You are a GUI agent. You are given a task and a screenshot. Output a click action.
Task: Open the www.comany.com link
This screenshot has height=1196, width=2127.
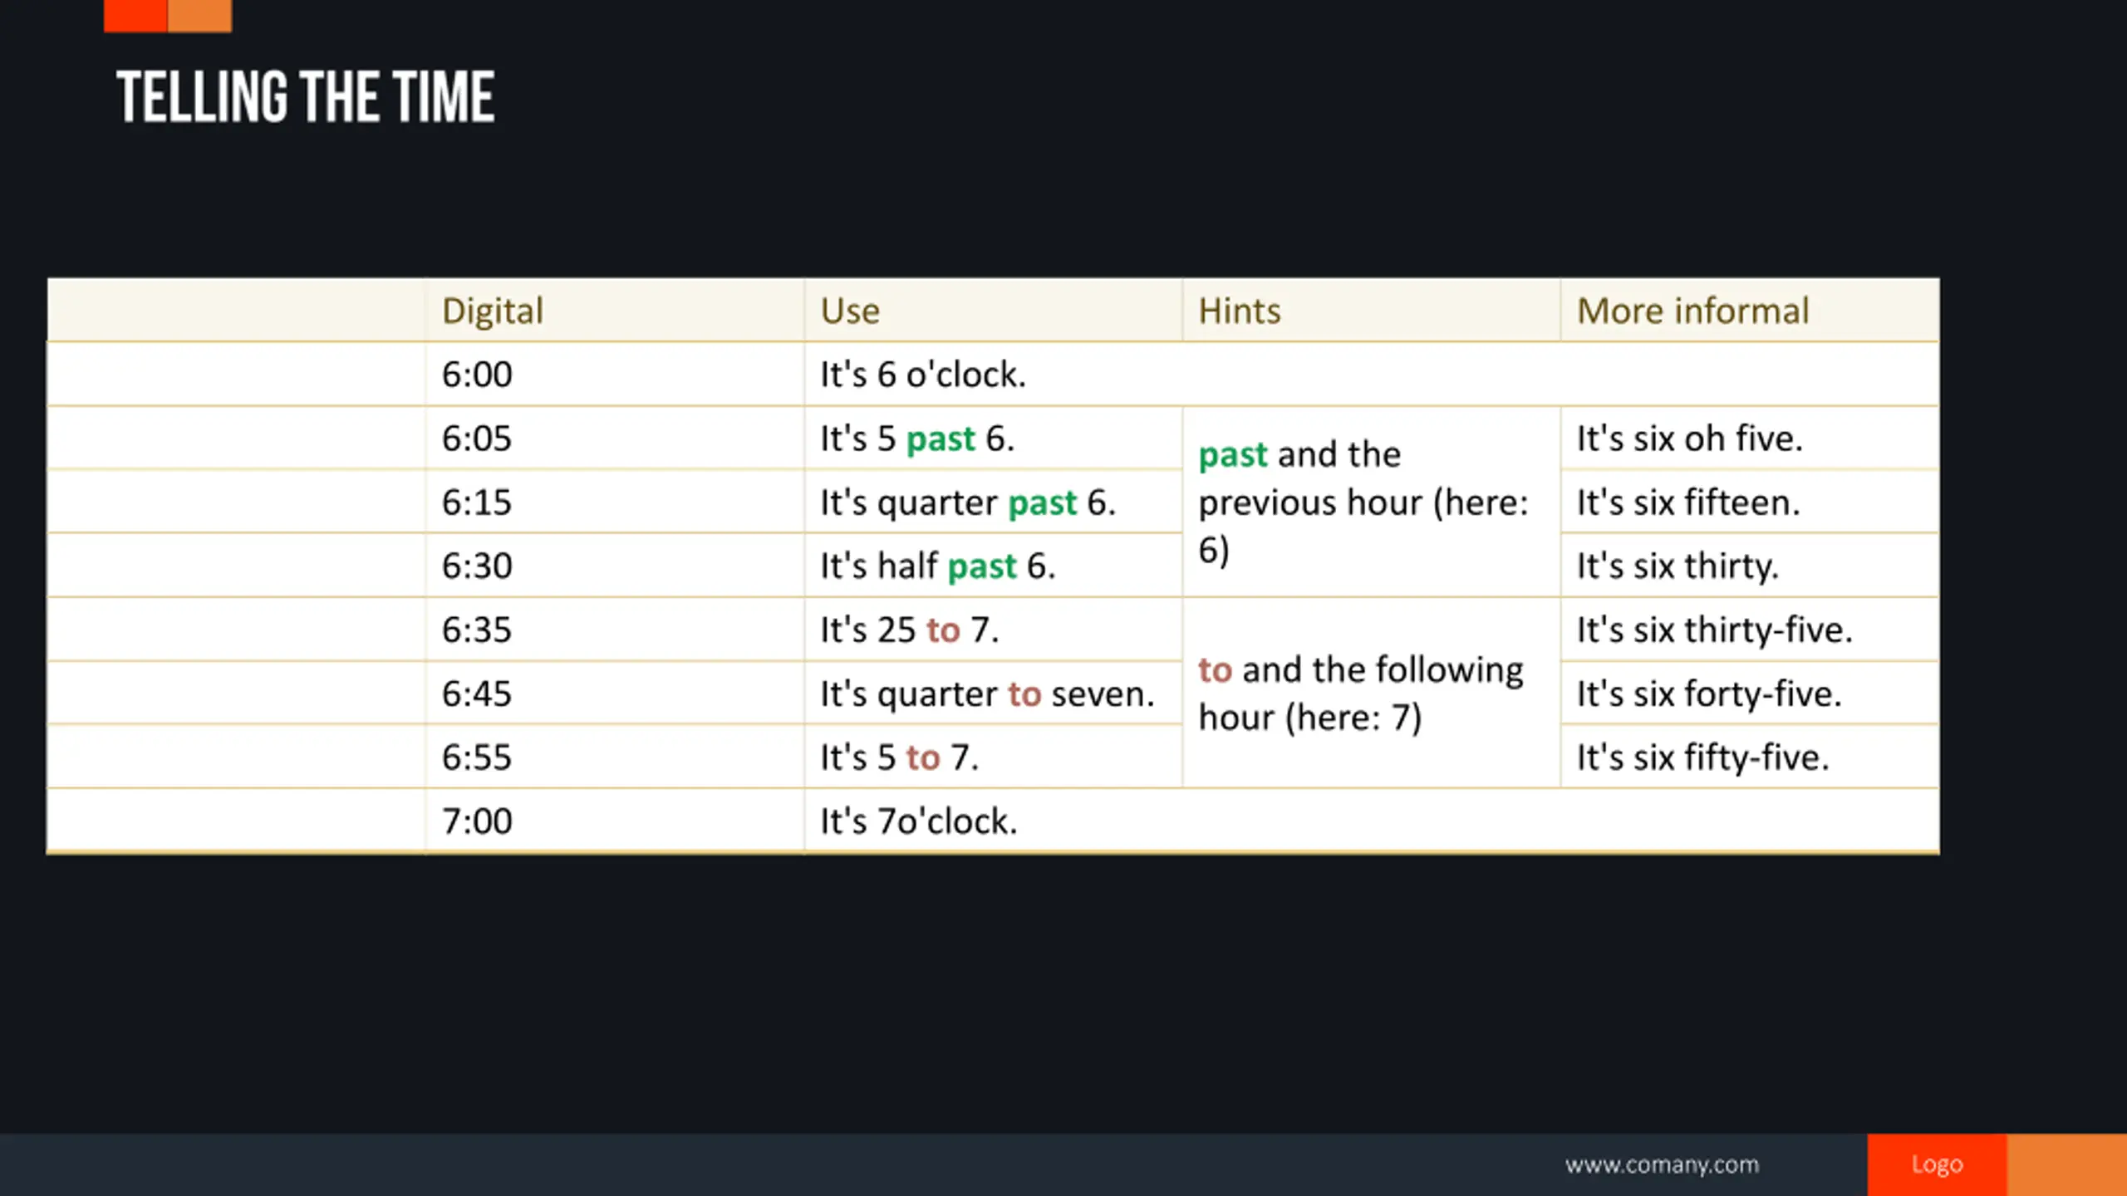tap(1662, 1164)
